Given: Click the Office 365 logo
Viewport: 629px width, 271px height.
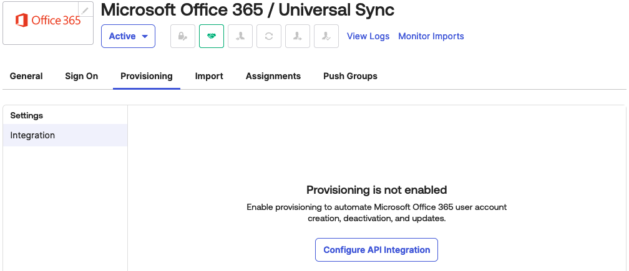Looking at the screenshot, I should point(48,21).
